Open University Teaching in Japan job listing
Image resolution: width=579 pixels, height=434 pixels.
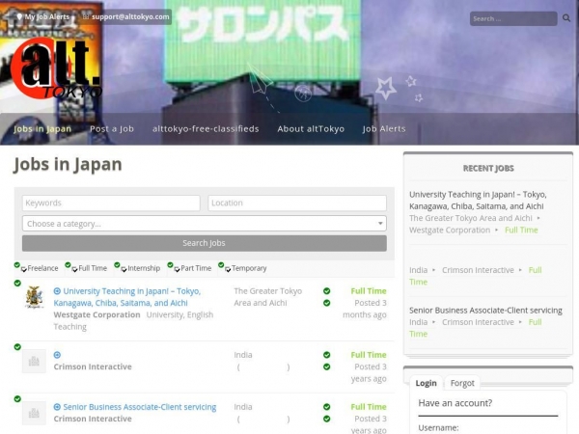[127, 297]
